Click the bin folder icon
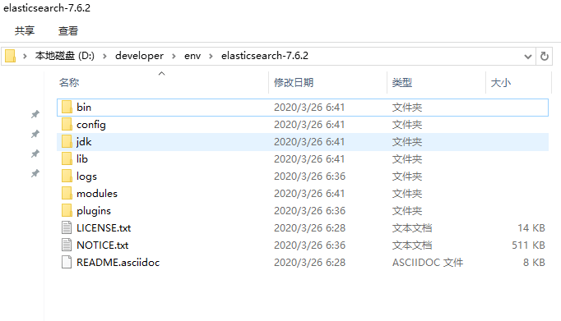561x321 pixels. tap(67, 107)
